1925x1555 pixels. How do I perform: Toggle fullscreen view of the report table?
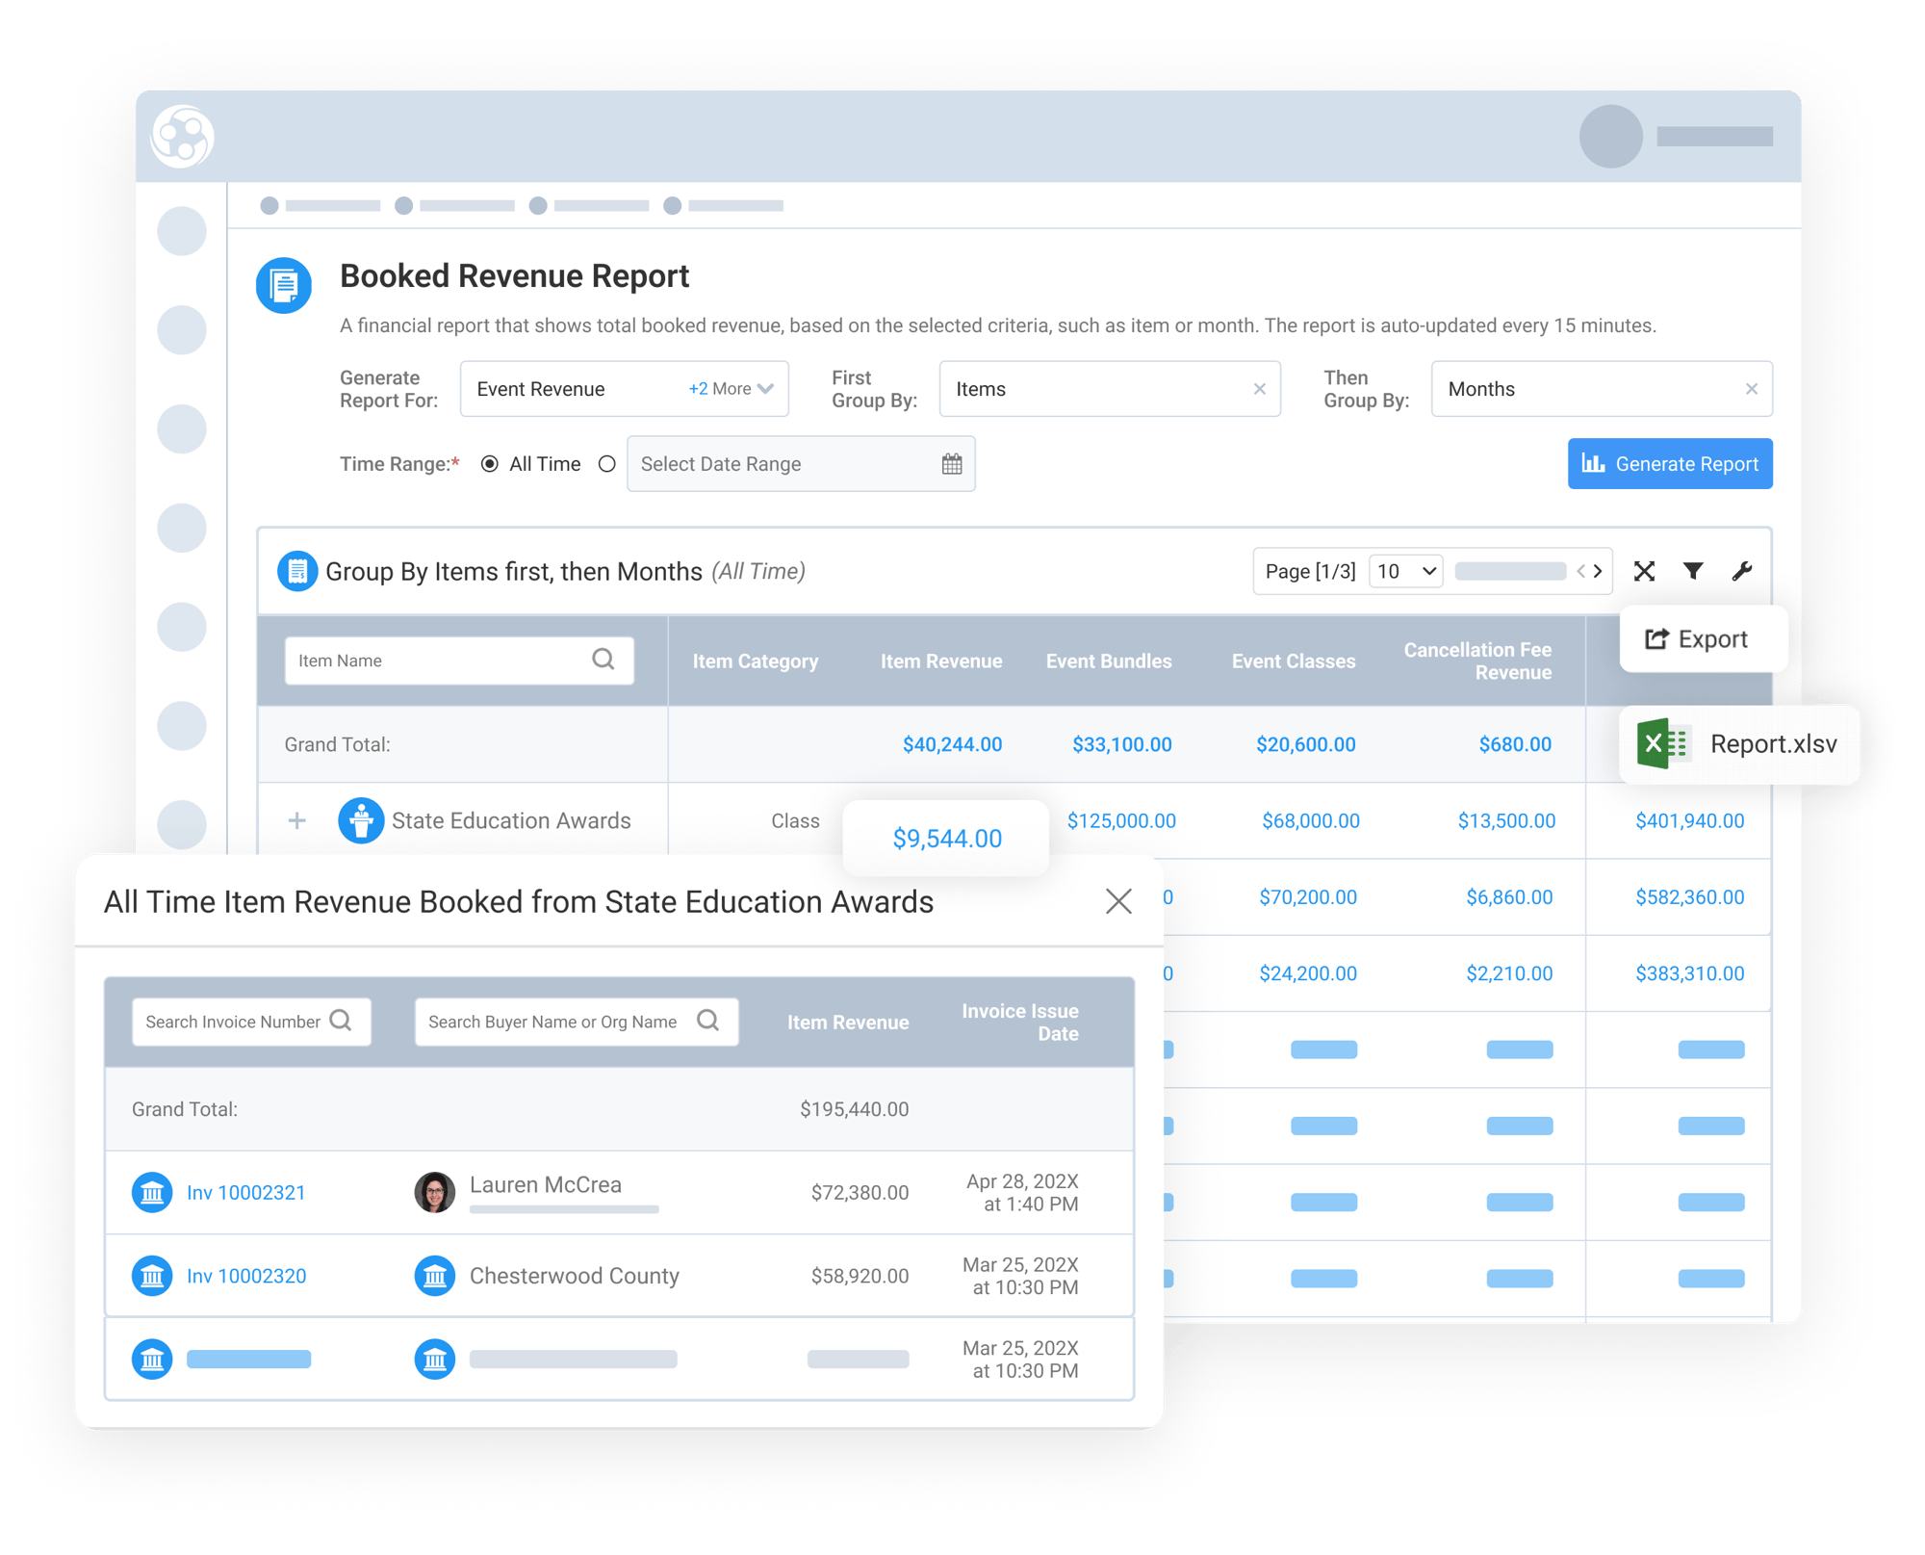point(1644,571)
